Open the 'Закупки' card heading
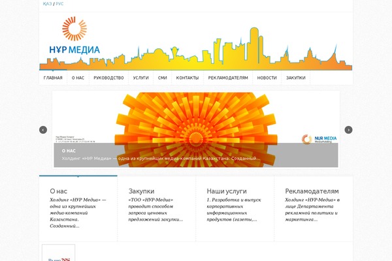This screenshot has width=392, height=261. (x=141, y=191)
